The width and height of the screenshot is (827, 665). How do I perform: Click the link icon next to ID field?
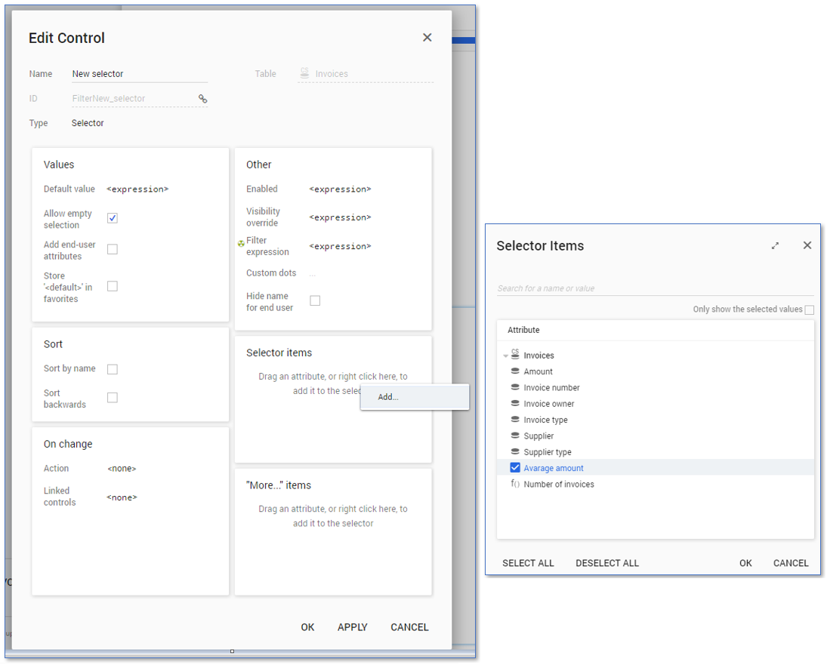(x=202, y=99)
